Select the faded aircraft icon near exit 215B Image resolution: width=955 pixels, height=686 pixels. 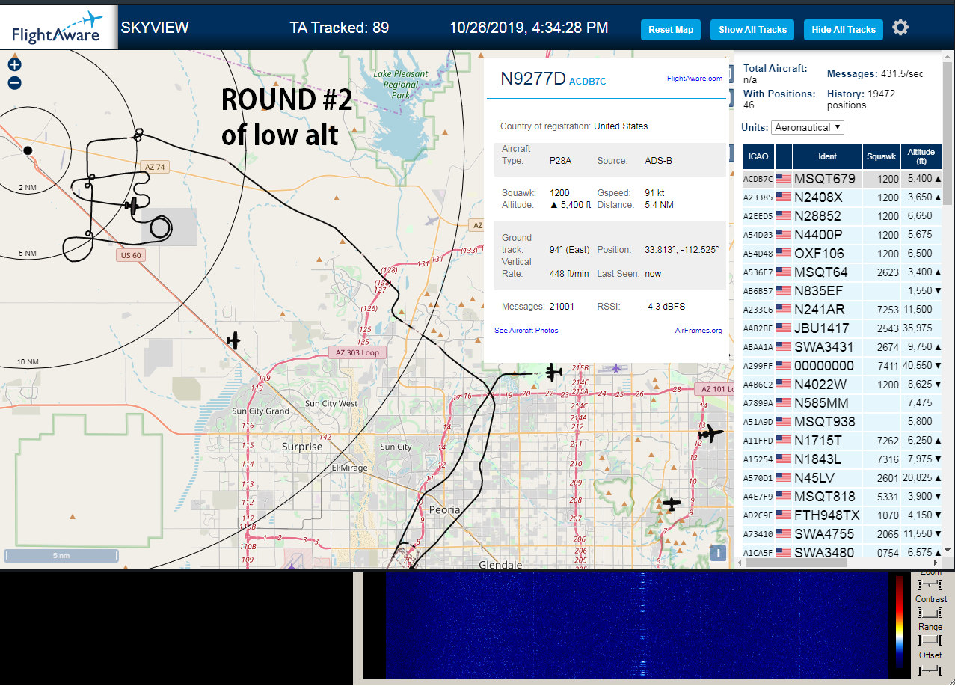tap(615, 367)
